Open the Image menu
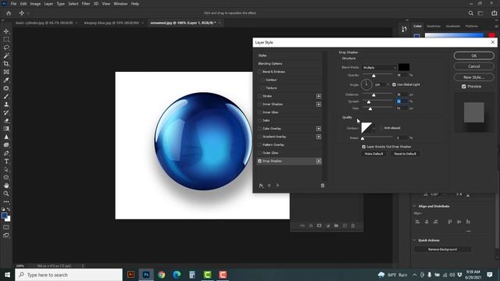The image size is (500, 281). tap(35, 4)
